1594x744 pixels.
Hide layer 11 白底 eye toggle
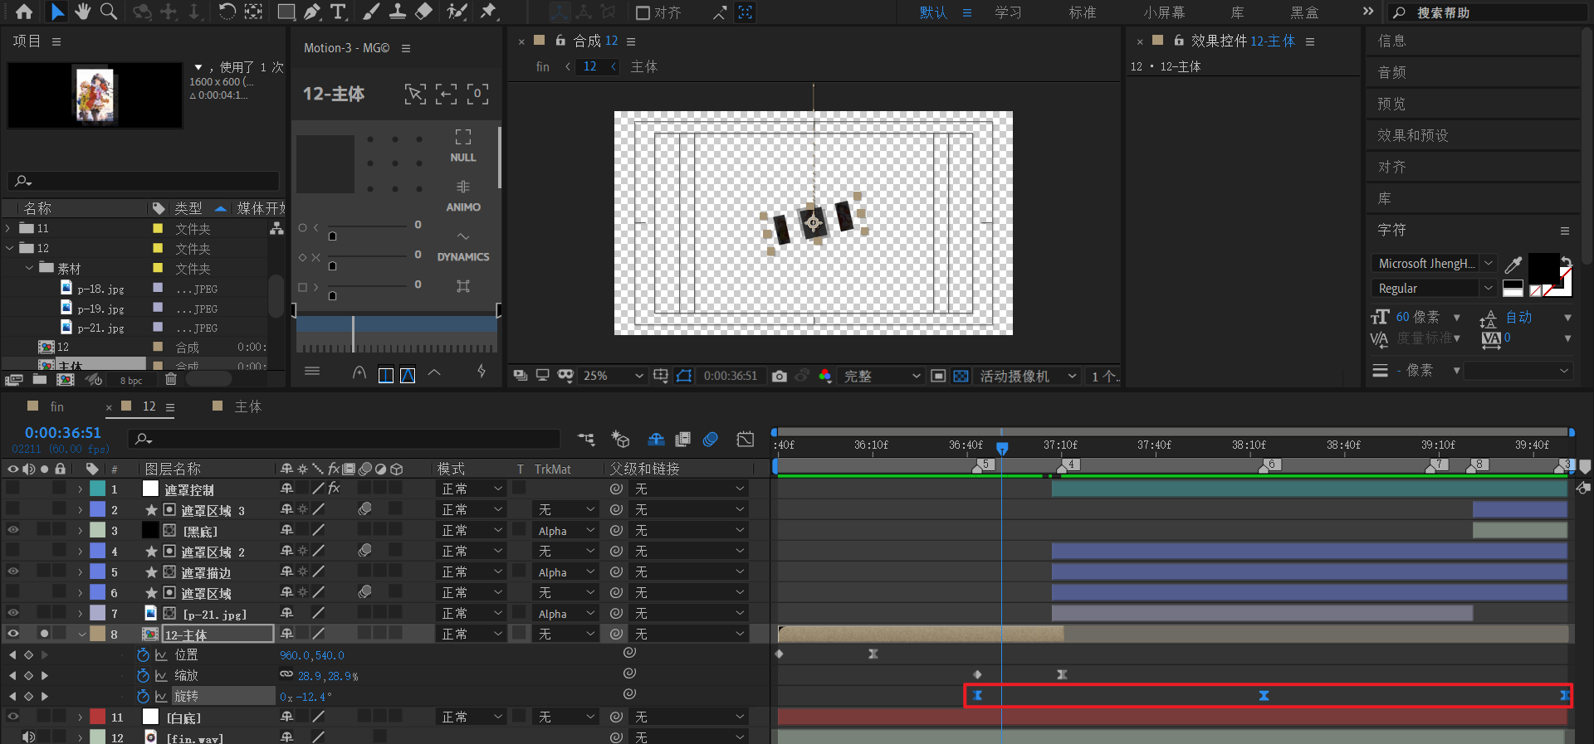point(13,717)
